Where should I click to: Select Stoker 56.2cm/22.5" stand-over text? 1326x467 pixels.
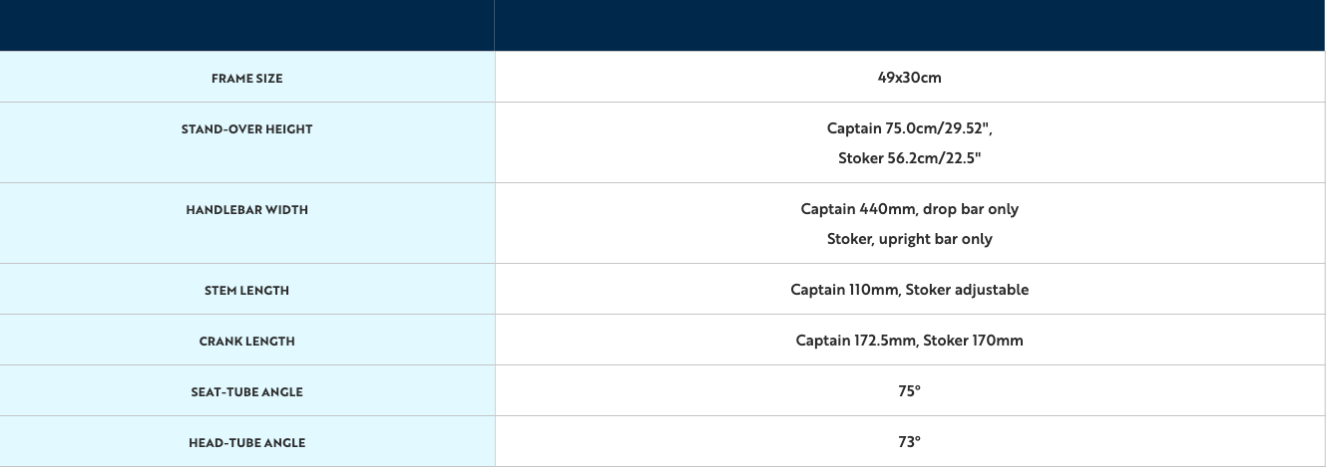(x=909, y=158)
